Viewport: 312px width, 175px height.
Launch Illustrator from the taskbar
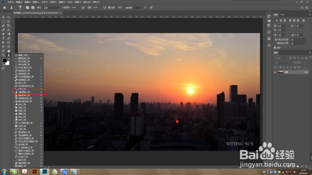35,172
